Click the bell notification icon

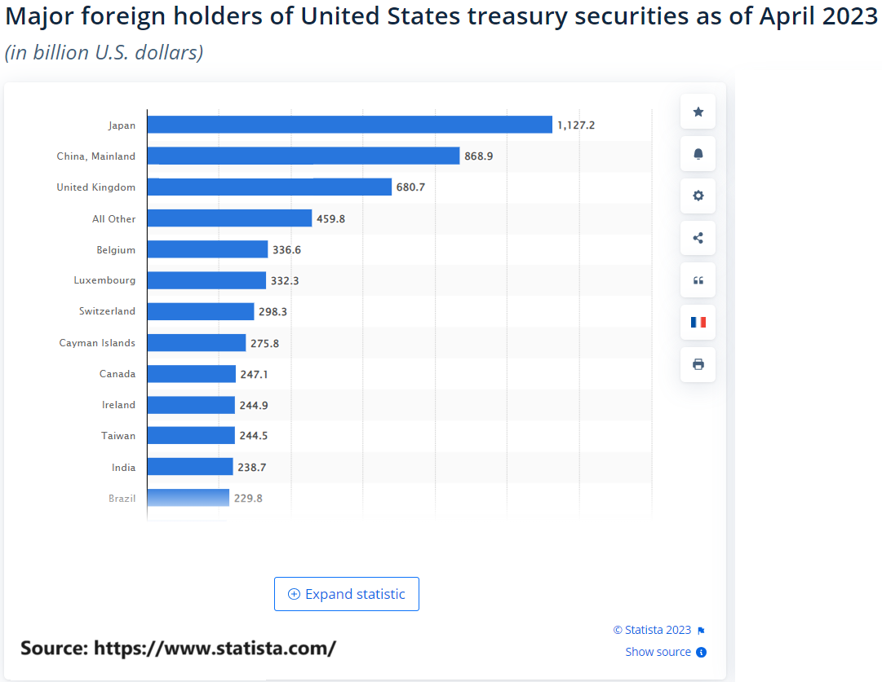click(698, 154)
